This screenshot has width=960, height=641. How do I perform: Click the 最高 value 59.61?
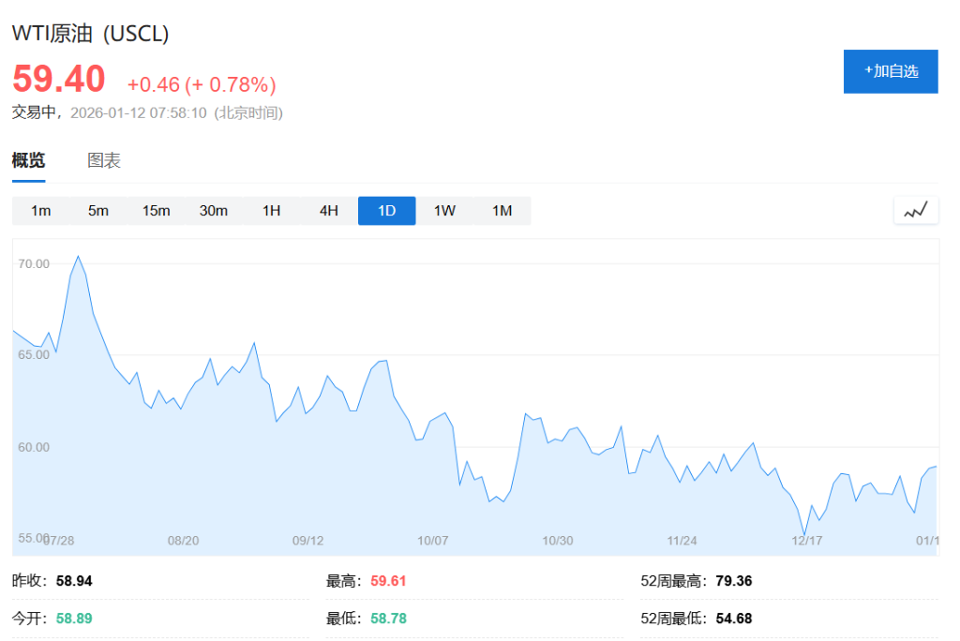[386, 580]
